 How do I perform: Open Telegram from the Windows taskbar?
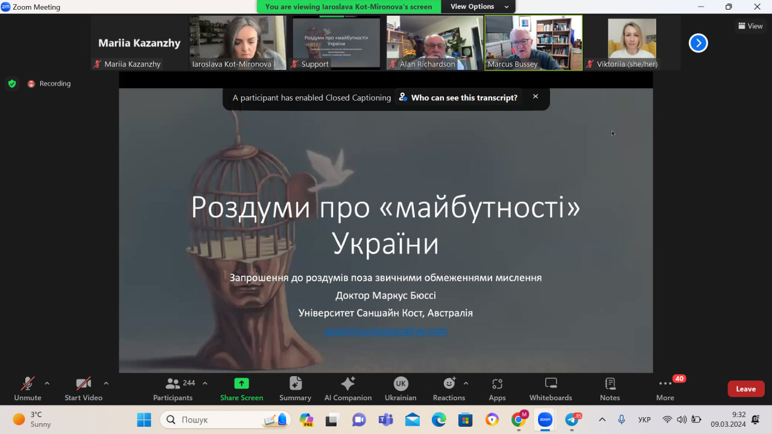(x=571, y=420)
